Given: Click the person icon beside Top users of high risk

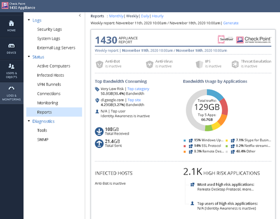Looking at the screenshot, I should tap(192, 203).
